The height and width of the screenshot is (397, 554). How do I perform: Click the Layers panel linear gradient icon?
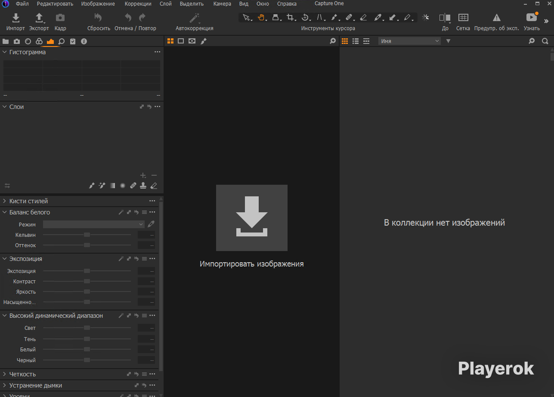[x=112, y=186]
